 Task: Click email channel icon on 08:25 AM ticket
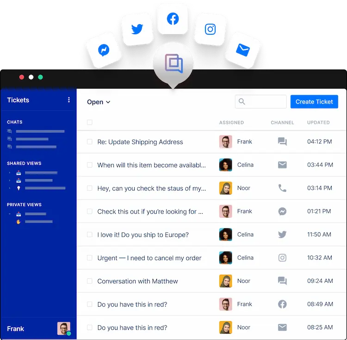click(282, 328)
